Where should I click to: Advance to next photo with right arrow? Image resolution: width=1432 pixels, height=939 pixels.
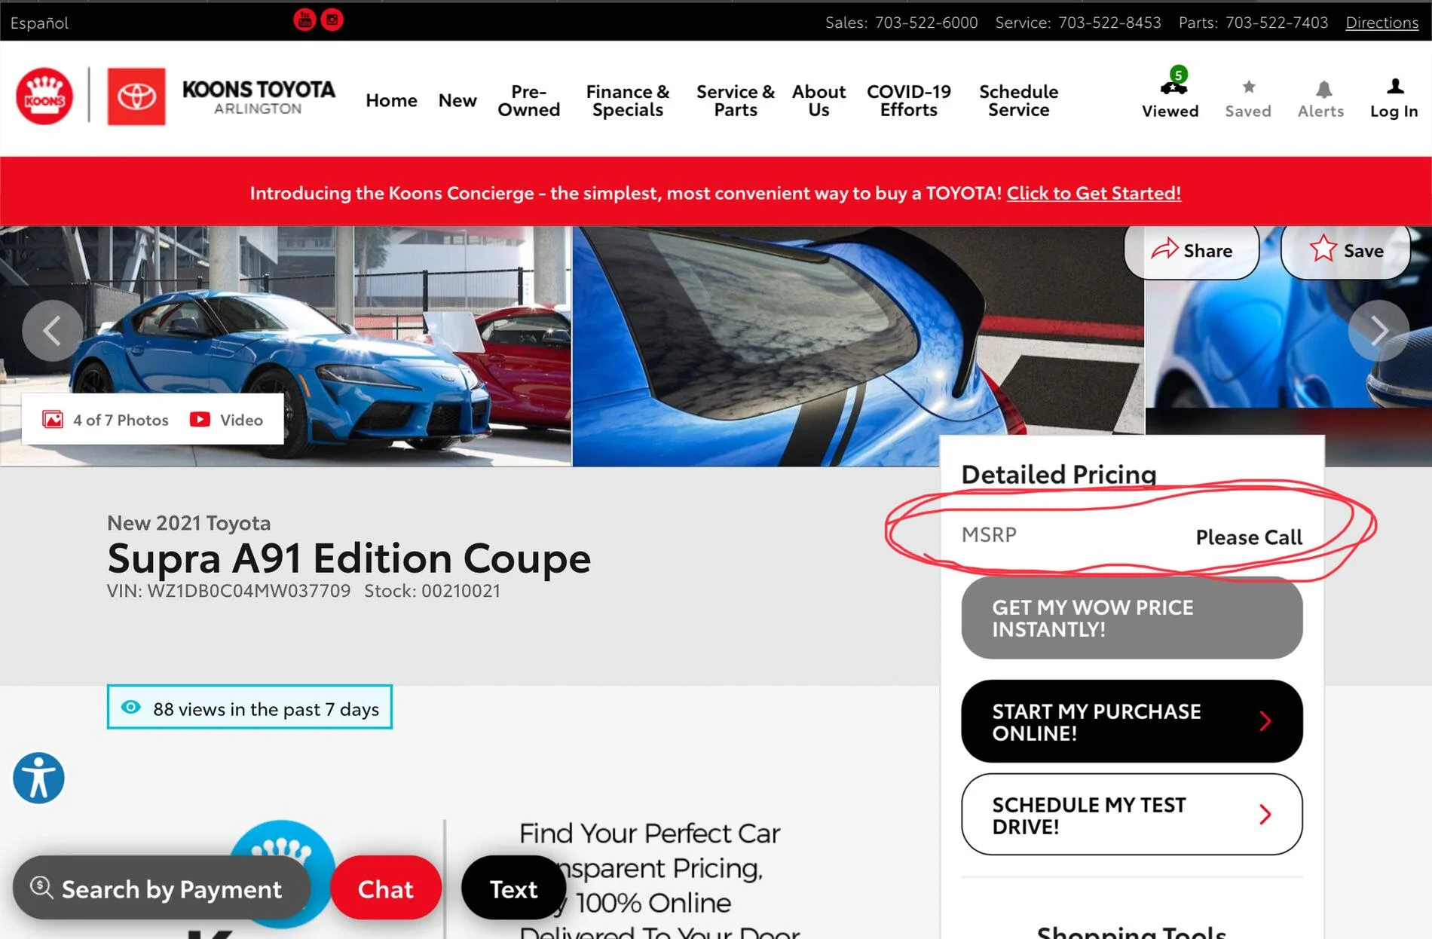(1378, 330)
